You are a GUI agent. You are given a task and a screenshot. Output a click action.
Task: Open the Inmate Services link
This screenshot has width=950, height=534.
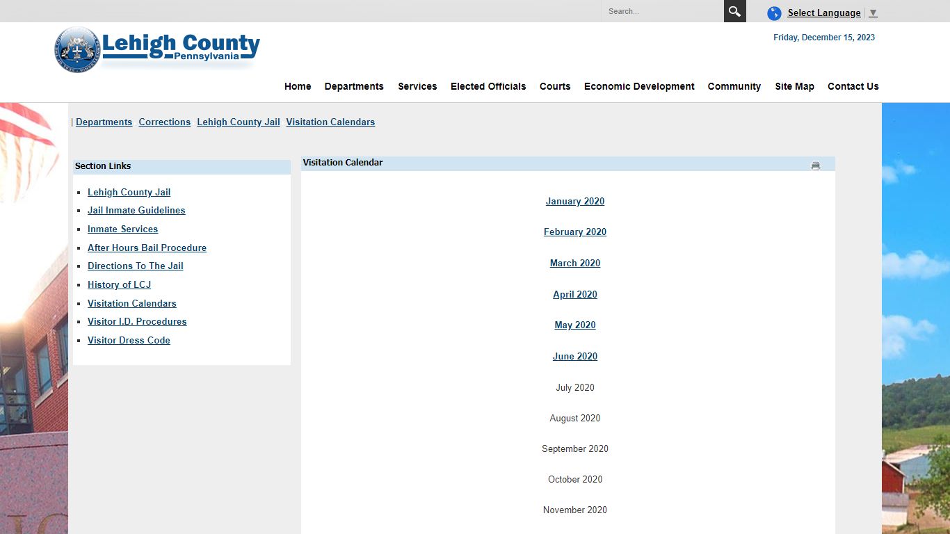click(122, 229)
